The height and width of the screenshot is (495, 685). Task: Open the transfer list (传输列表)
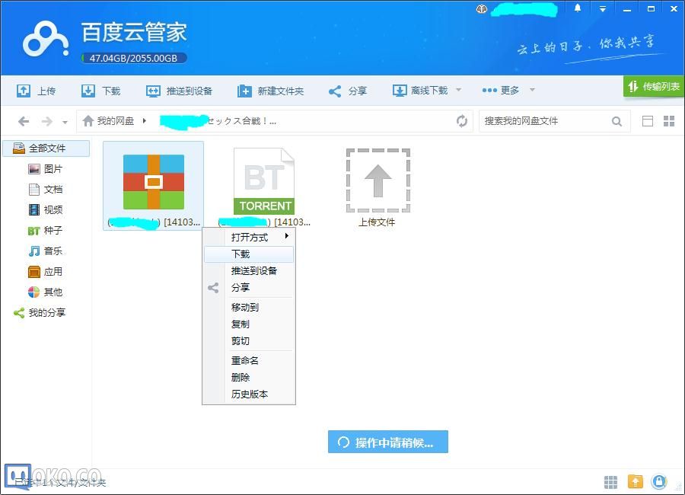[x=654, y=87]
